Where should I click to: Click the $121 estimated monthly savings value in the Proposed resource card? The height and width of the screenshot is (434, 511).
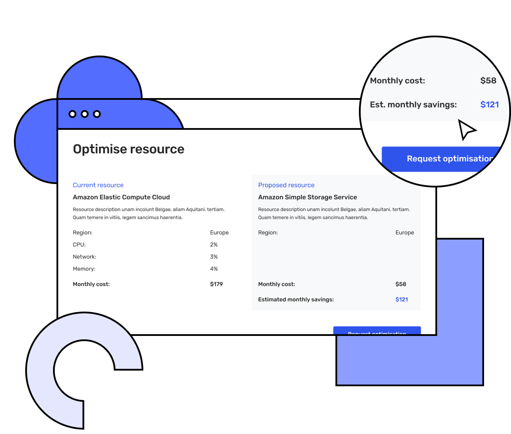[401, 299]
